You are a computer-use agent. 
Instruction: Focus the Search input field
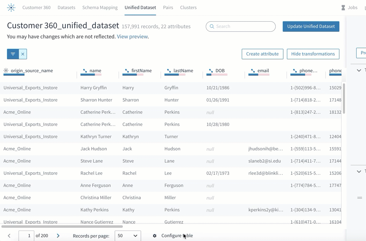[x=241, y=26]
